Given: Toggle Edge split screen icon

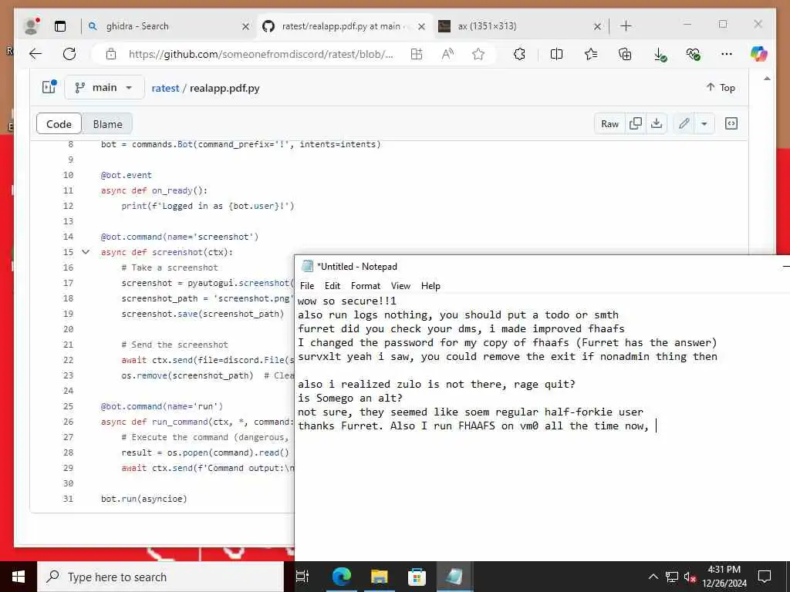Looking at the screenshot, I should 557,54.
